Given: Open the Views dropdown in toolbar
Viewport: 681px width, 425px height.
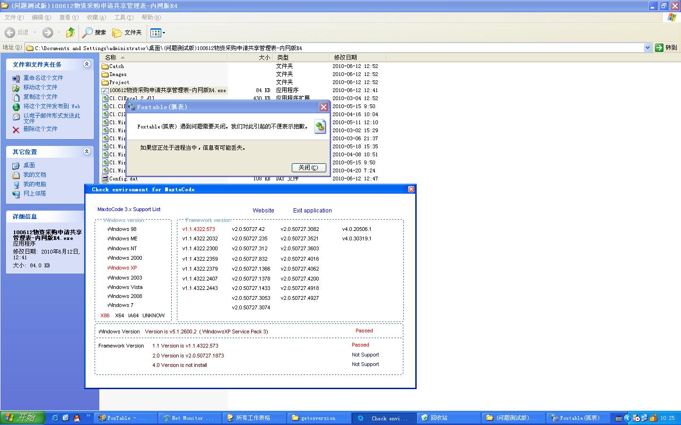Looking at the screenshot, I should click(x=157, y=33).
